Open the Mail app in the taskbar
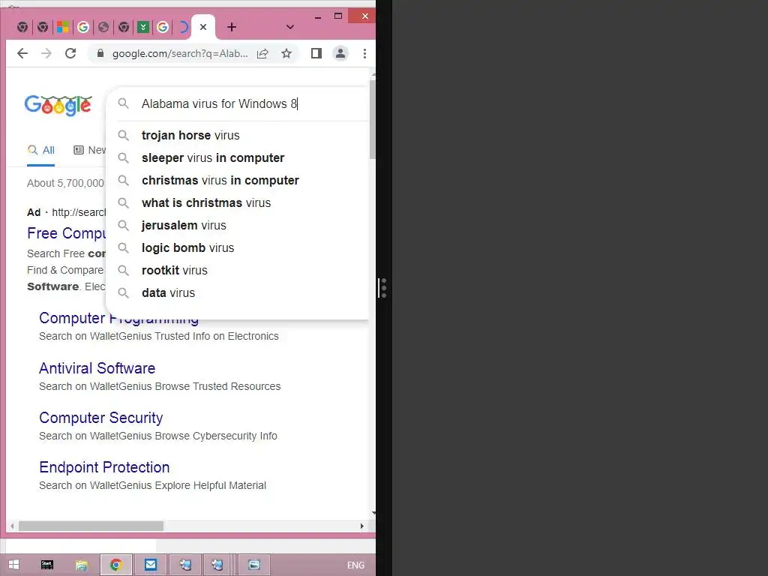Screen dimensions: 768x576 (x=150, y=565)
